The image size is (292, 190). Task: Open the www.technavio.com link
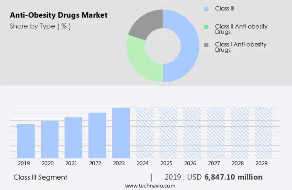[x=150, y=186]
